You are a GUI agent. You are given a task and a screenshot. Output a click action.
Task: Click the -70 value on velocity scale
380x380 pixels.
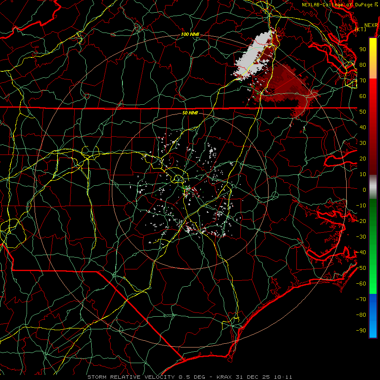point(361,299)
